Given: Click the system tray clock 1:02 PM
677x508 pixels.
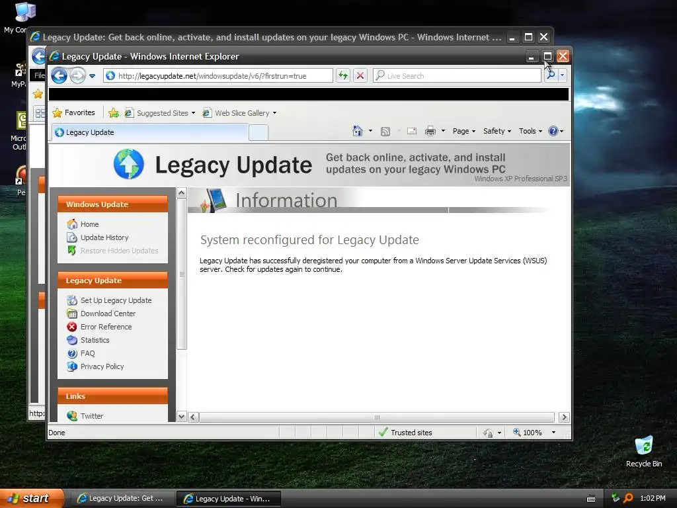Looking at the screenshot, I should tap(653, 498).
